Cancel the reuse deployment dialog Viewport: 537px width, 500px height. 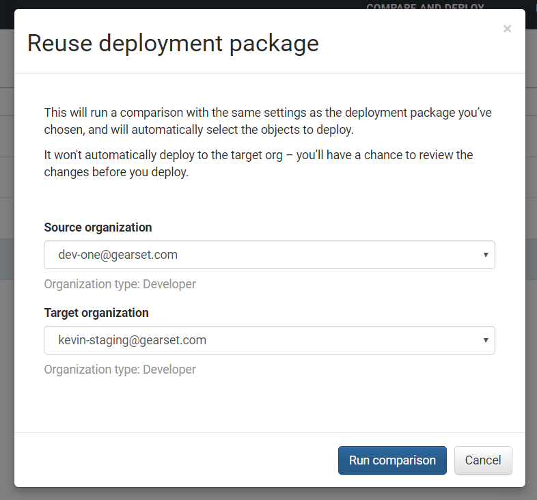[x=483, y=460]
